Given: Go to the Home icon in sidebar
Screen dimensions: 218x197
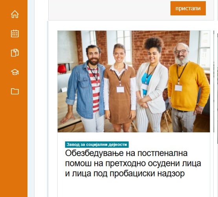Looking at the screenshot, I should coord(15,14).
